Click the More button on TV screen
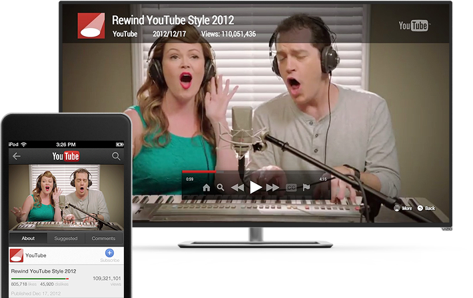473x298 pixels. coord(403,208)
